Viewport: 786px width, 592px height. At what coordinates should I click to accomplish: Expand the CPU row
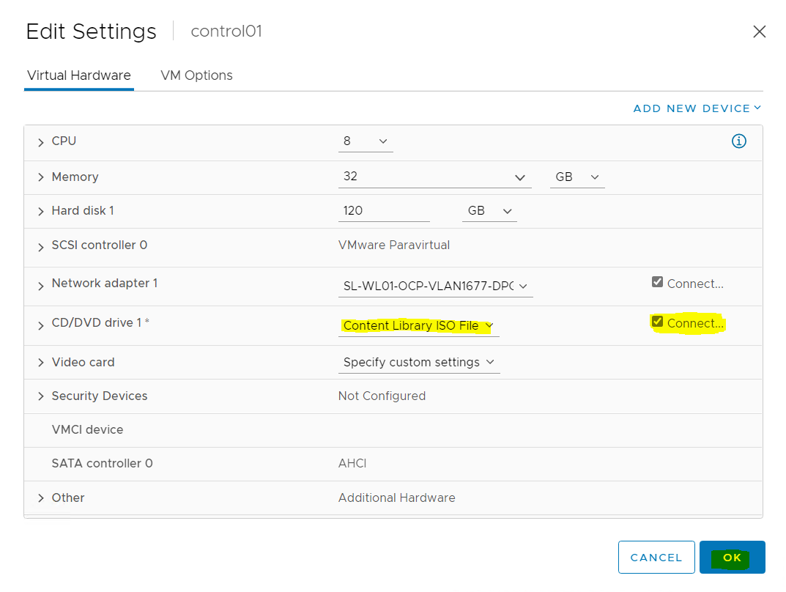[41, 143]
